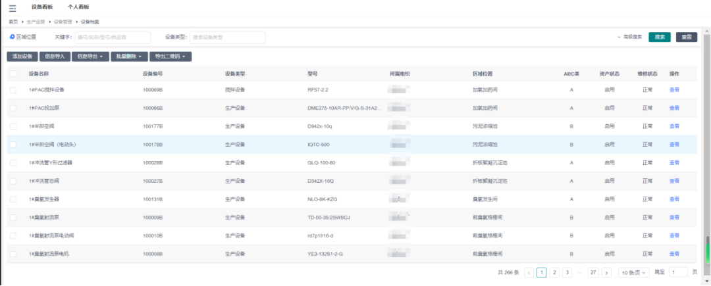This screenshot has width=711, height=286.
Task: Select checkbox for 1#臭氧发生器 row
Action: point(13,199)
